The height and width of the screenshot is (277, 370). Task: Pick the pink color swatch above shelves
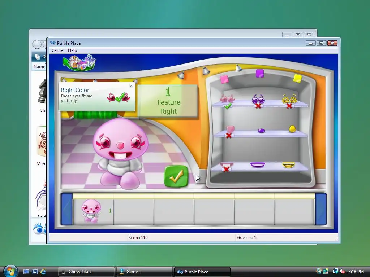tap(224, 79)
